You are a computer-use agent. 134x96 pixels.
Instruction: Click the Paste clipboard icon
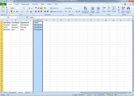(3, 8)
